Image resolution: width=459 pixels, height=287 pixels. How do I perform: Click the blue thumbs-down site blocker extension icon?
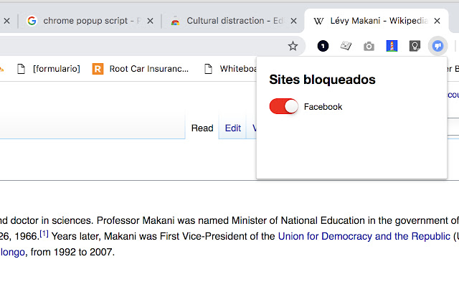click(437, 47)
